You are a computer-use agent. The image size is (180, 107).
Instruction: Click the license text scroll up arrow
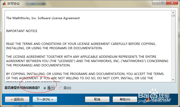[173, 13]
